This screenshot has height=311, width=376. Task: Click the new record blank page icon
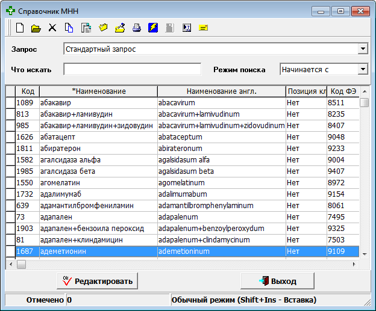pos(20,28)
